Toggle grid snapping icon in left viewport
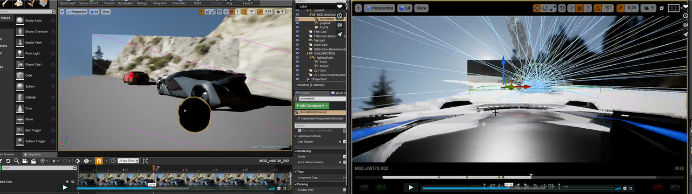Viewport: 692px width, 194px height. pyautogui.click(x=231, y=12)
